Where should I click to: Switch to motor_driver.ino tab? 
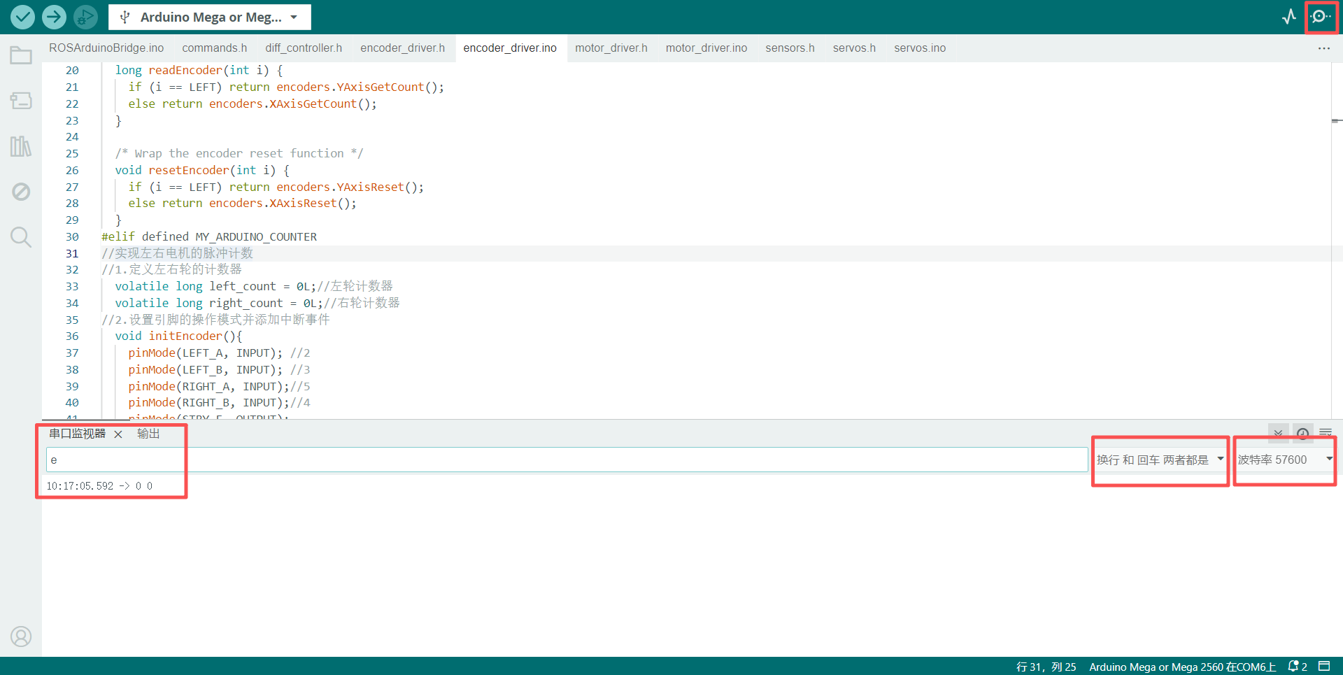(x=706, y=48)
